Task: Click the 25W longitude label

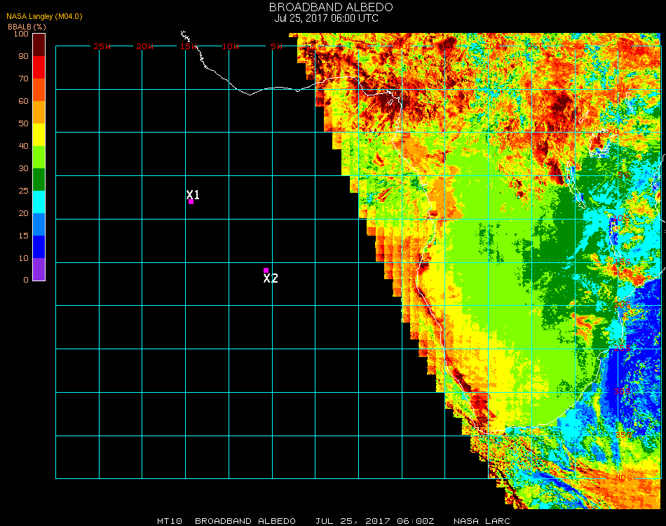Action: click(102, 46)
